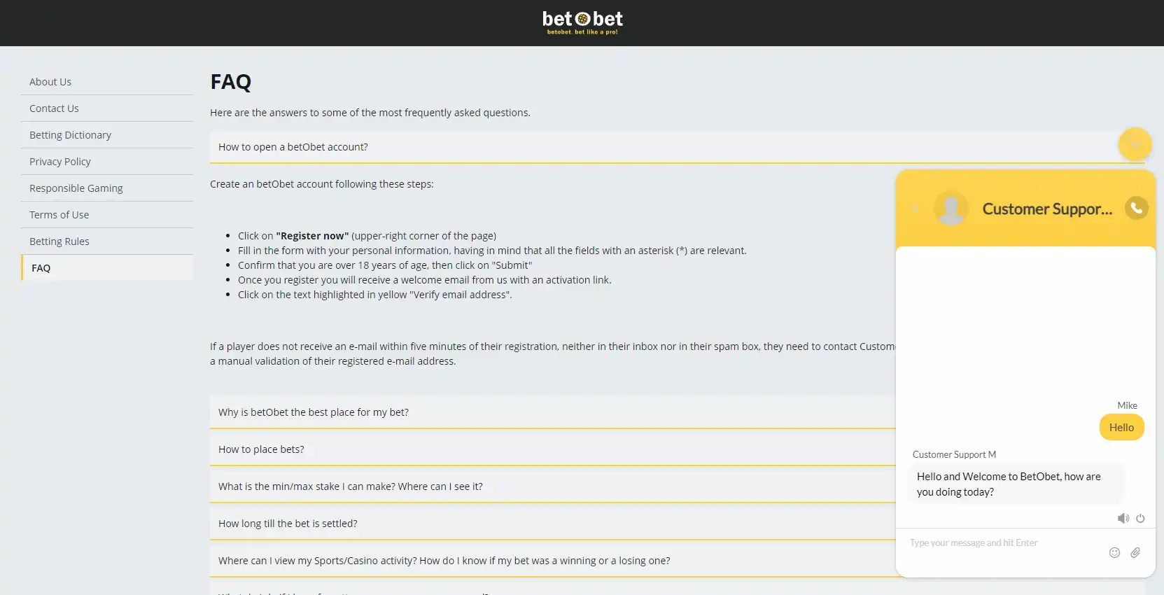Image resolution: width=1164 pixels, height=595 pixels.
Task: Click the chat back arrow icon
Action: point(915,208)
